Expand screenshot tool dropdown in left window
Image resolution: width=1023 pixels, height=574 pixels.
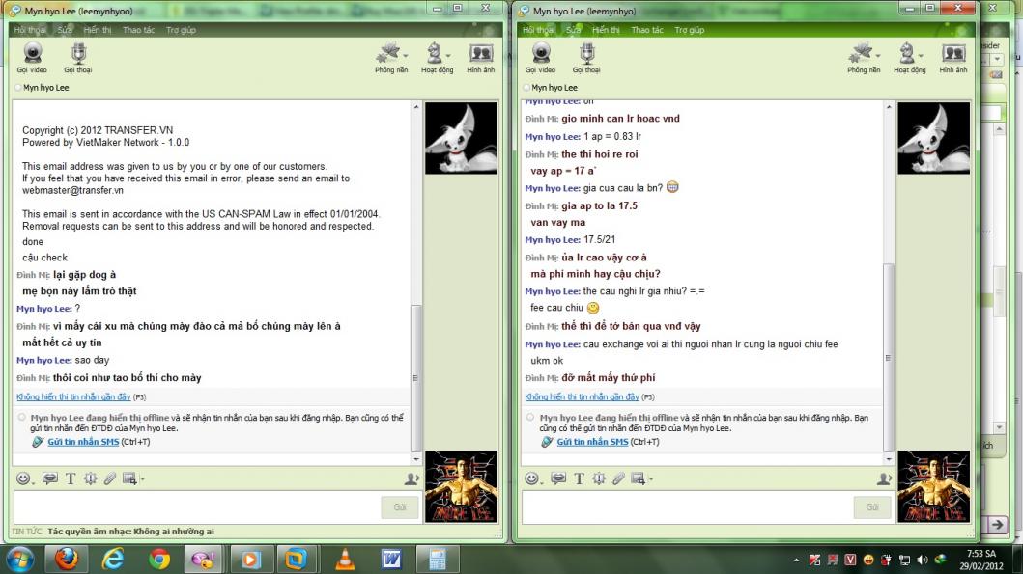click(142, 480)
